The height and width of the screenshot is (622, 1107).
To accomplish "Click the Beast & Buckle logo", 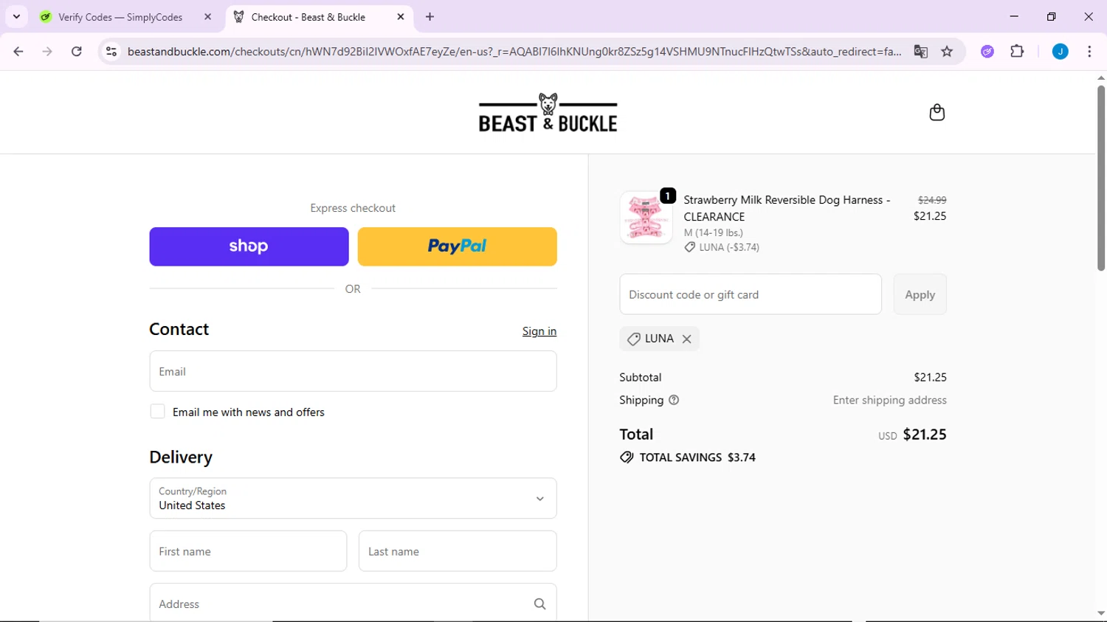I will pyautogui.click(x=548, y=113).
